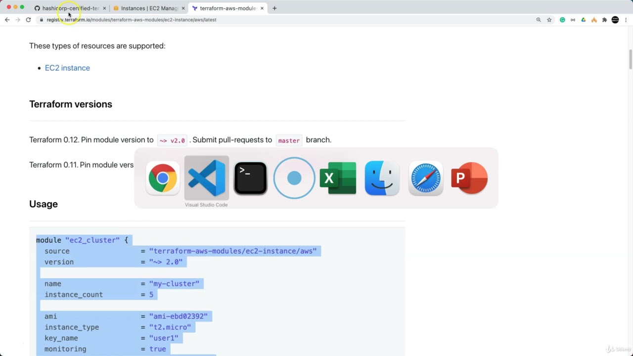
Task: Click the "Terraform 0.12. Pin module version" text
Action: [x=91, y=140]
